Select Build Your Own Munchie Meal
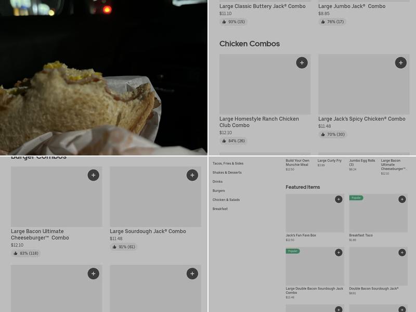Image resolution: width=416 pixels, height=312 pixels. 297,163
